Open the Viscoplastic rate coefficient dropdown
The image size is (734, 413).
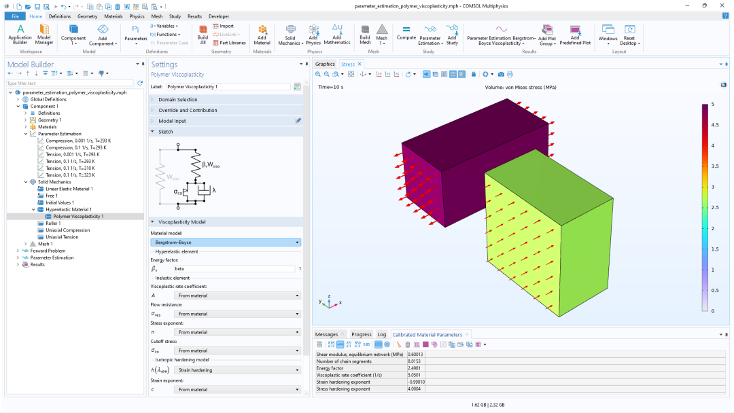(x=237, y=295)
